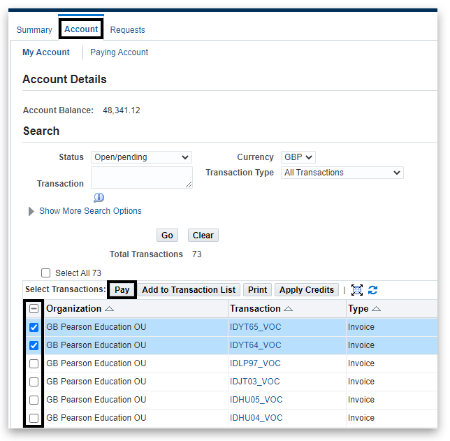
Task: Open the Status dropdown
Action: pos(141,157)
